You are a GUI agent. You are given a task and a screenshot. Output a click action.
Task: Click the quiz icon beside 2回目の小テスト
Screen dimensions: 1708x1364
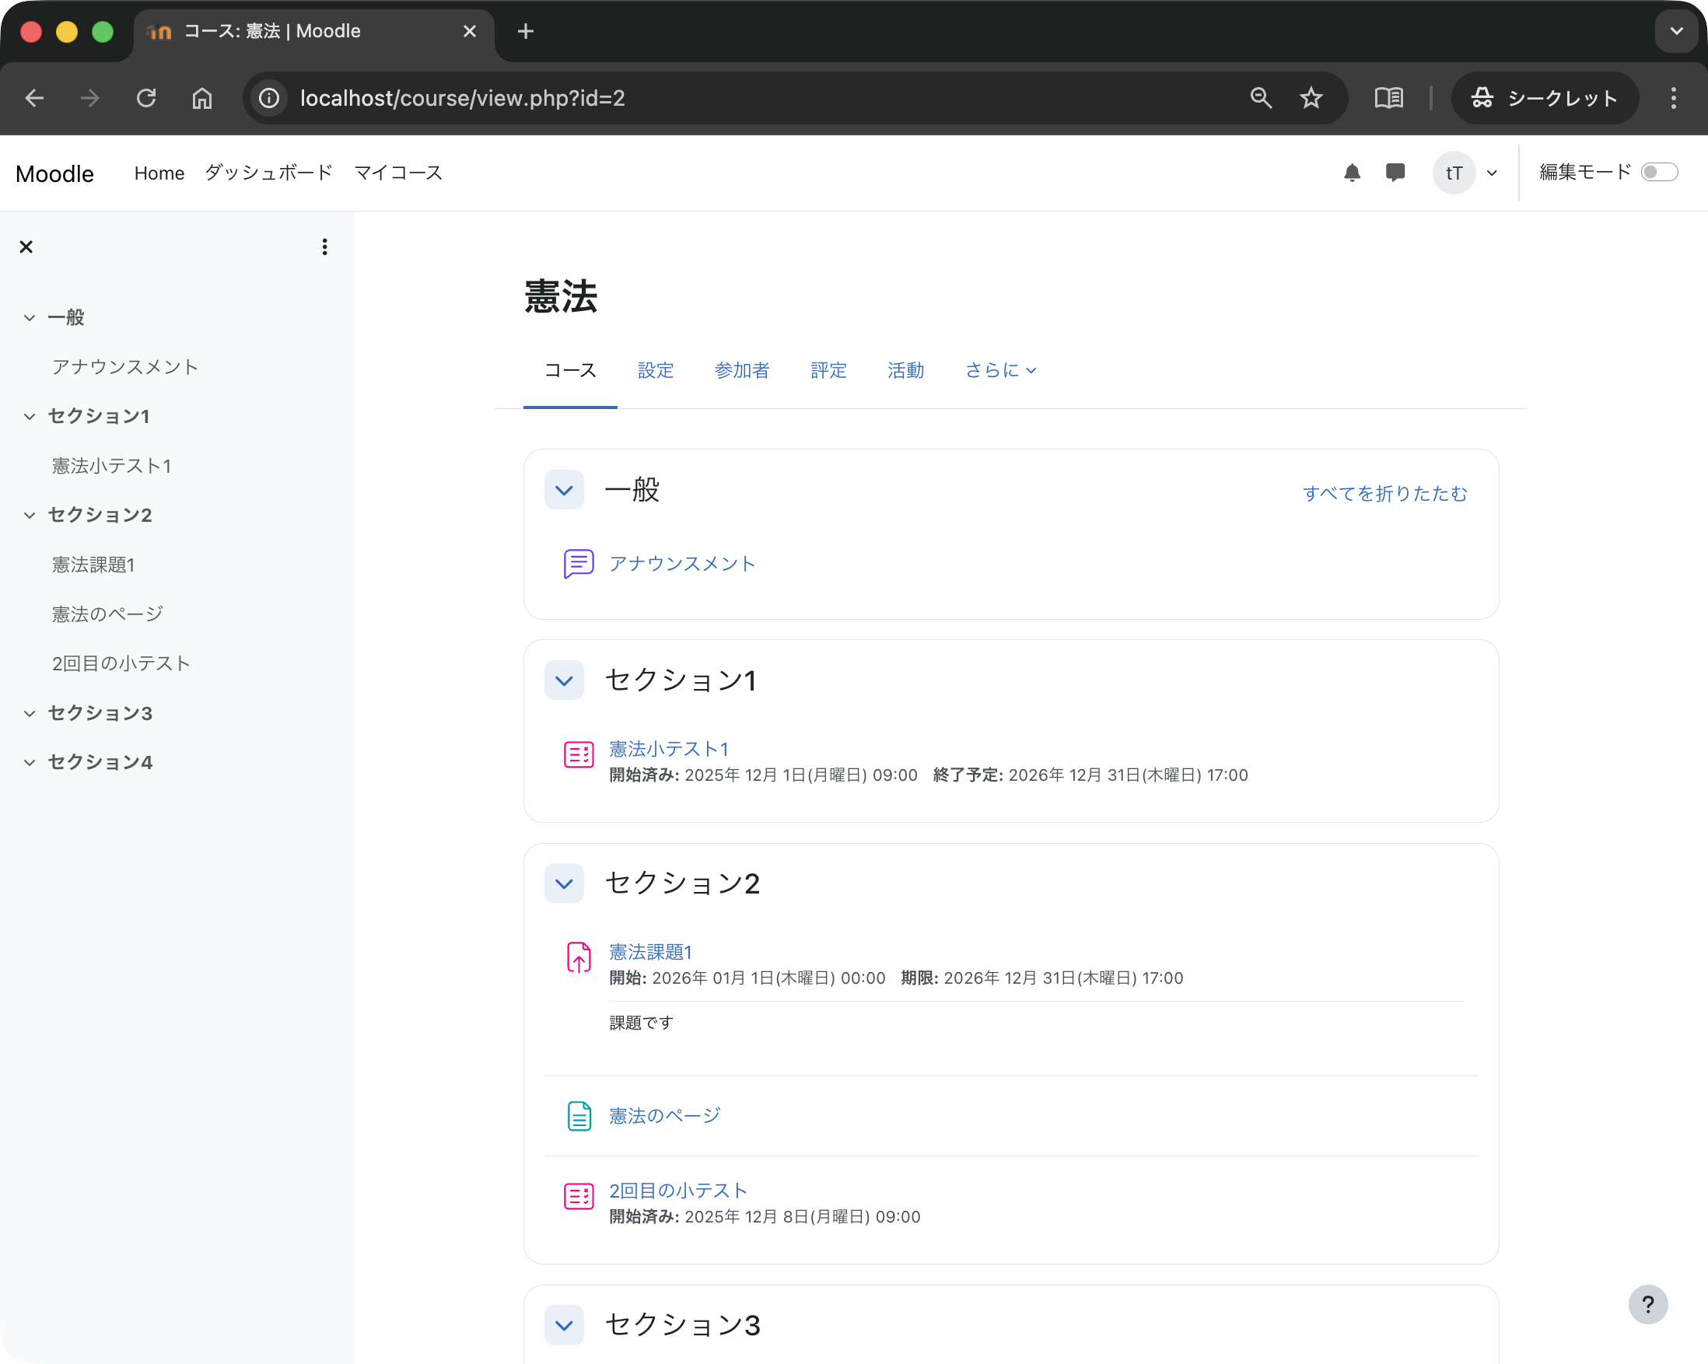click(579, 1196)
